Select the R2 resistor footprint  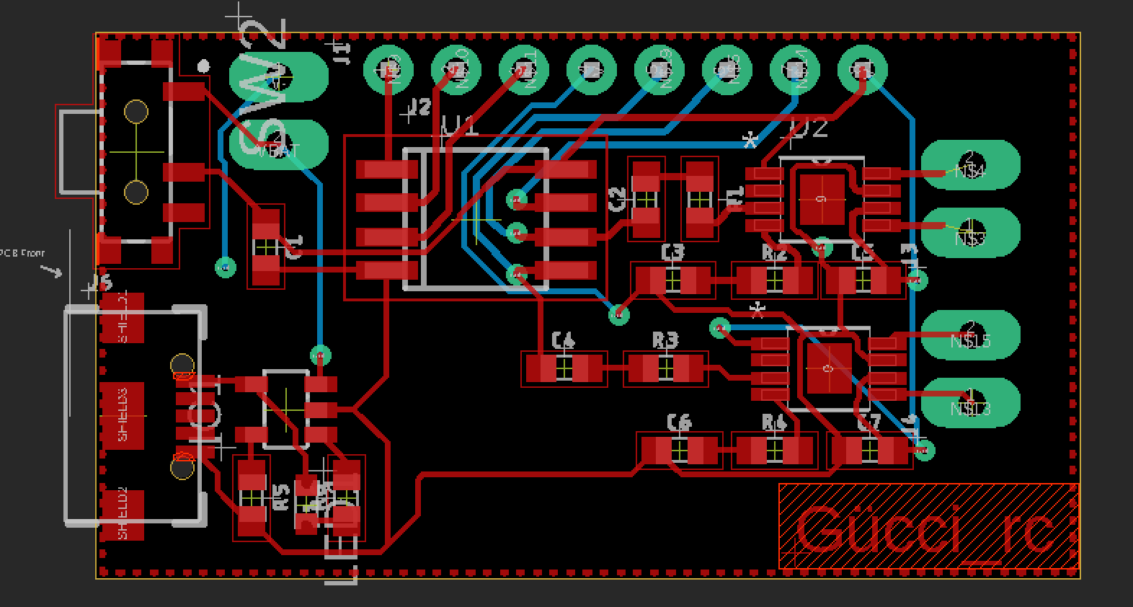(774, 280)
